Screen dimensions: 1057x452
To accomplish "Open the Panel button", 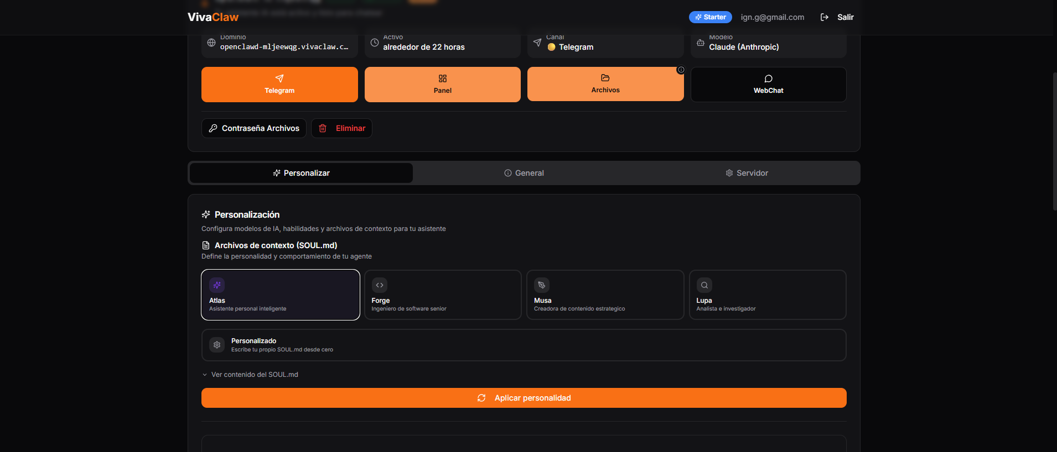I will (443, 85).
